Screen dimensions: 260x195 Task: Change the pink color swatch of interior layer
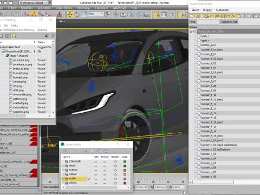point(125,174)
